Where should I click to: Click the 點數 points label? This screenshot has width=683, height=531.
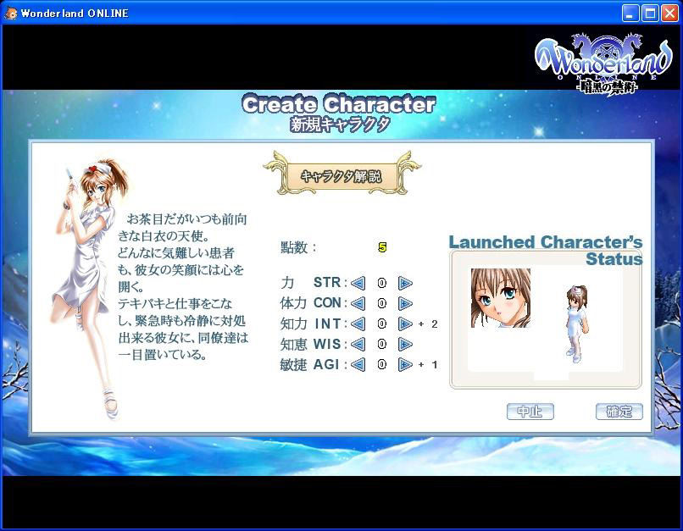(x=298, y=247)
